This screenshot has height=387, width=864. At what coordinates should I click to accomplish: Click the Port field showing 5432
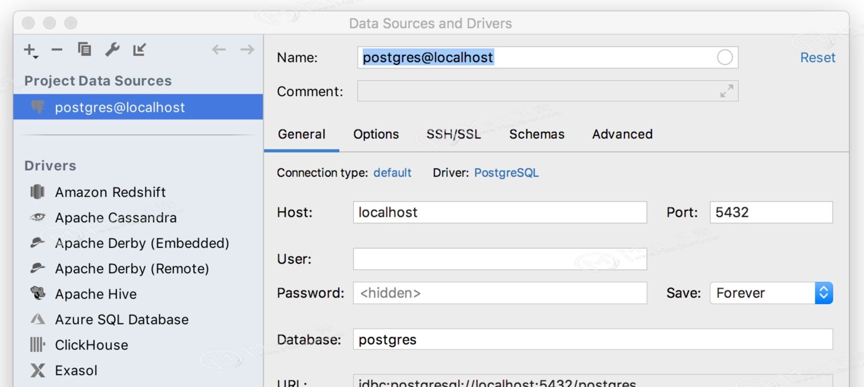click(x=771, y=212)
